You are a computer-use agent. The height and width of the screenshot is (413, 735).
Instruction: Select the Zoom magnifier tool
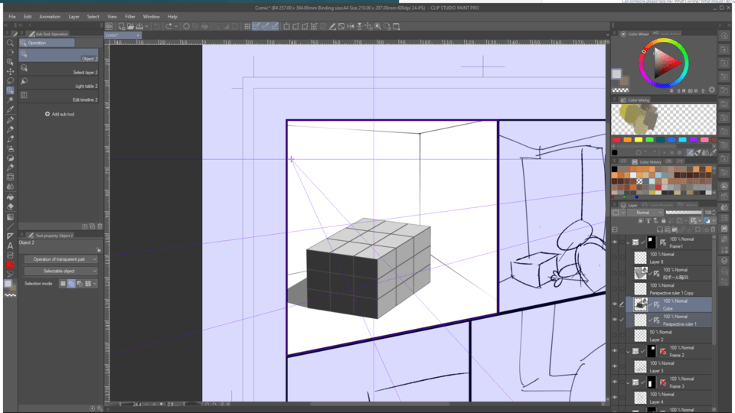coord(10,43)
